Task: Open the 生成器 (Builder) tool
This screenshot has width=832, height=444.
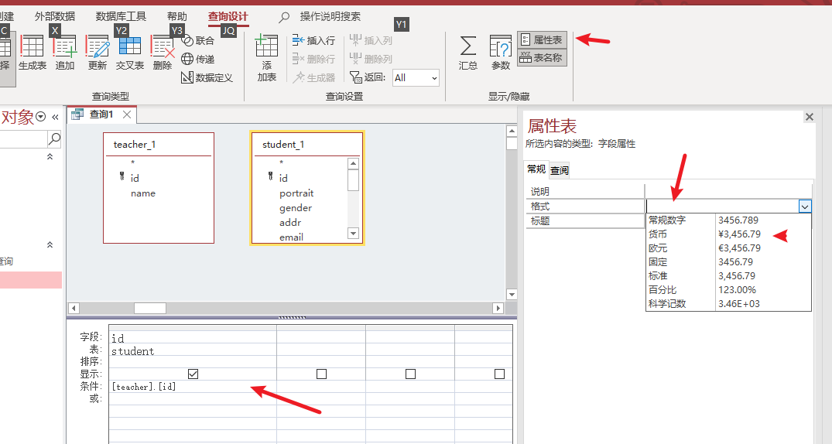Action: tap(313, 77)
